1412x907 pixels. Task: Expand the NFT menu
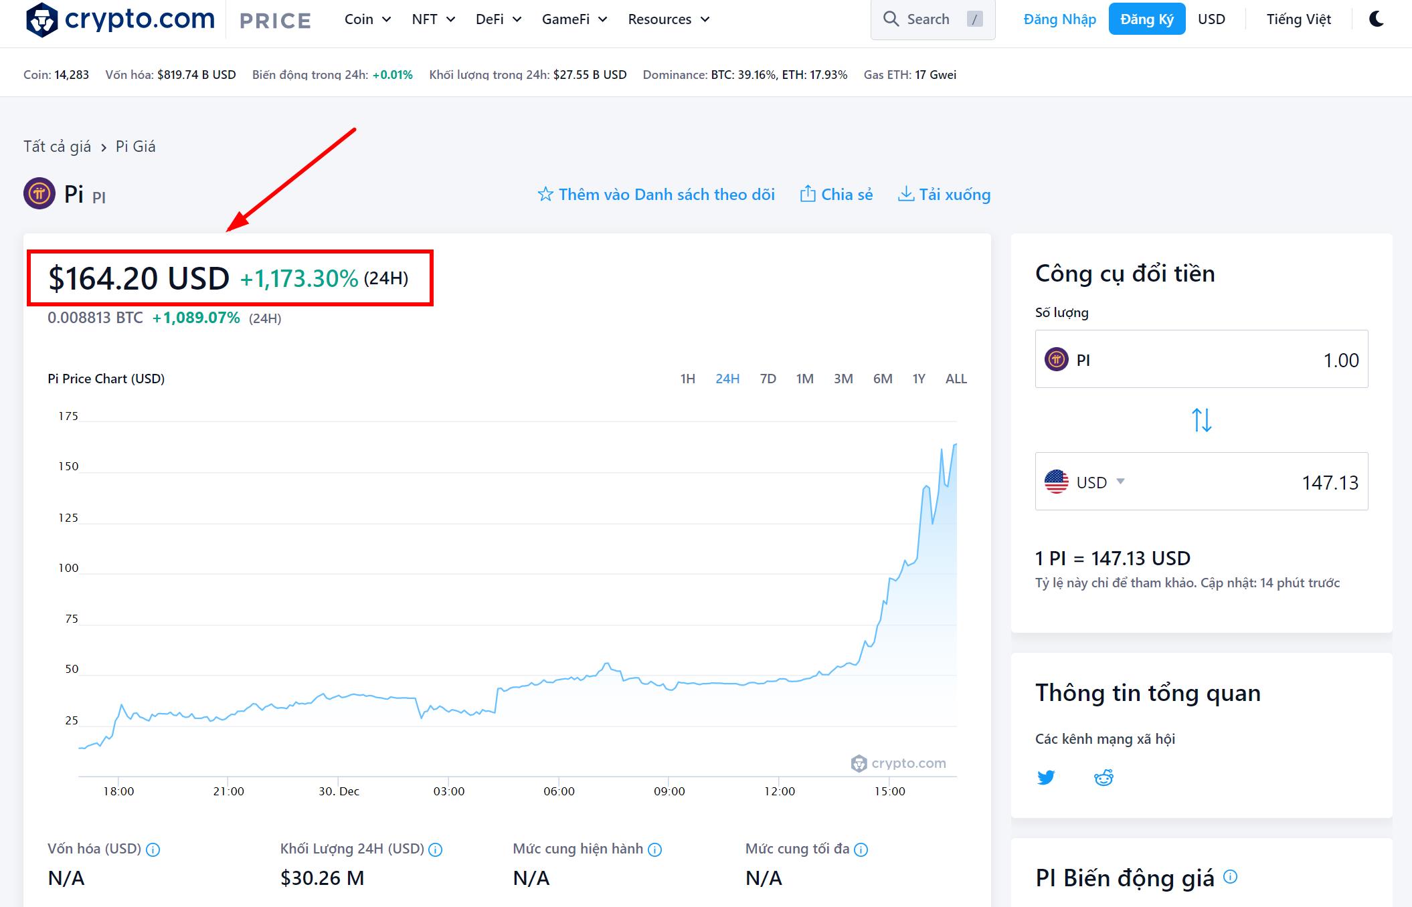pyautogui.click(x=434, y=19)
